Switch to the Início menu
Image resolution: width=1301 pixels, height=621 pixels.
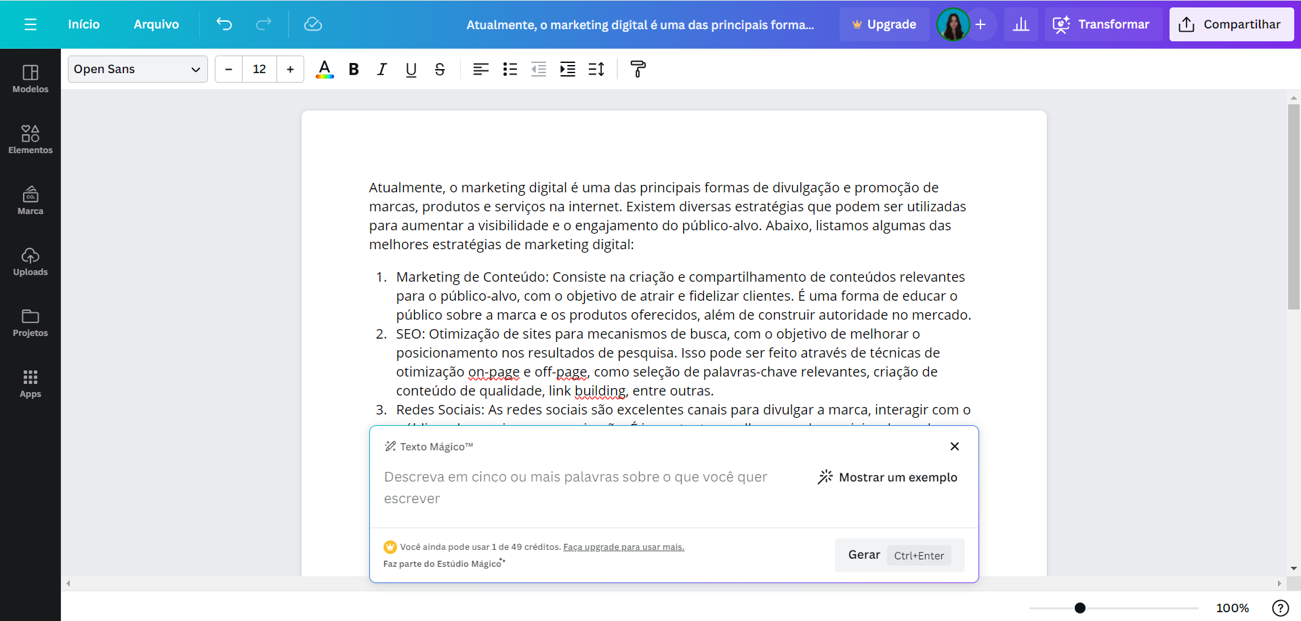tap(83, 24)
